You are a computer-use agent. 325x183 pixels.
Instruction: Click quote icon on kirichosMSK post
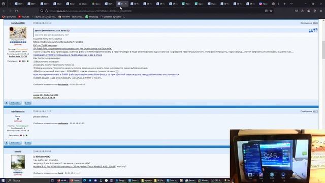pyautogui.click(x=313, y=30)
